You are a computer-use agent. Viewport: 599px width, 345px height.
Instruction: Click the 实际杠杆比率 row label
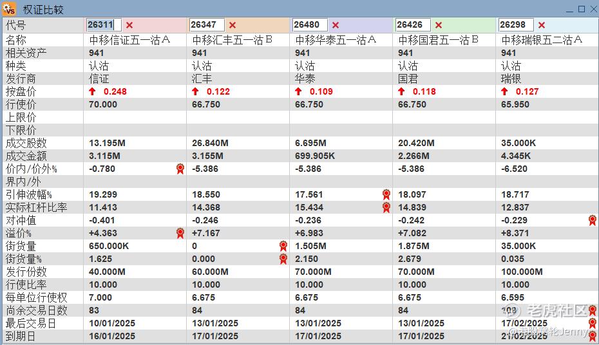click(x=36, y=208)
